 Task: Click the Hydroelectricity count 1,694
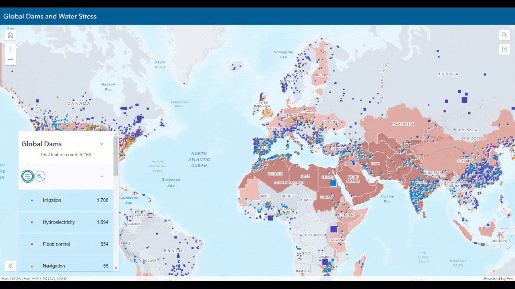(x=103, y=222)
